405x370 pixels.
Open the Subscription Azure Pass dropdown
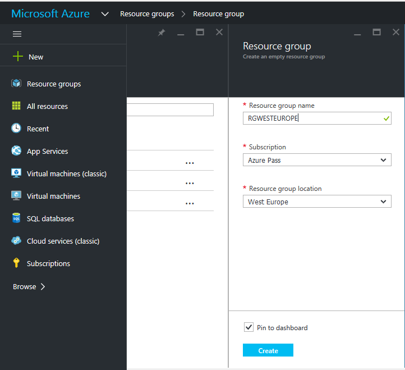click(x=317, y=160)
